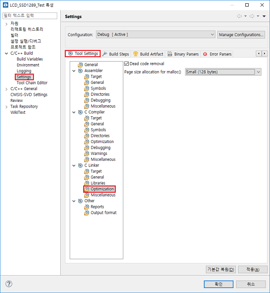Click the Assembler Symbols option icon
The width and height of the screenshot is (270, 293).
click(87, 88)
